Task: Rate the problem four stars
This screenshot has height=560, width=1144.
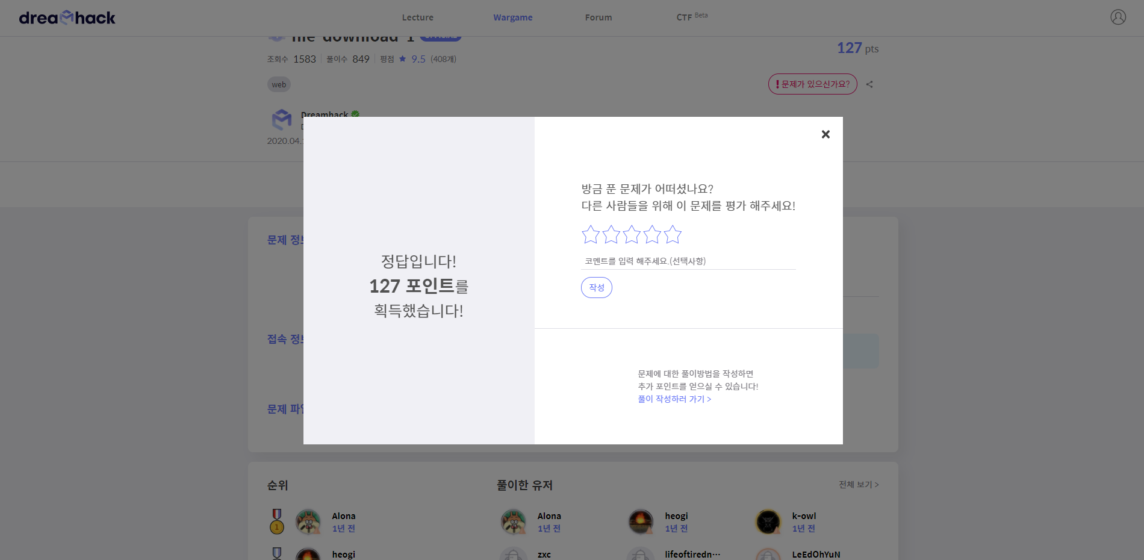Action: [x=652, y=234]
